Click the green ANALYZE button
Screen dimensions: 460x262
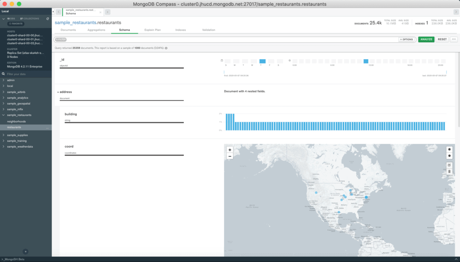[426, 39]
